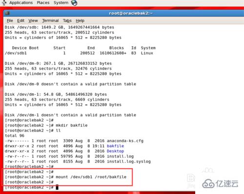Click the 'Blocks' column header in partition table

click(x=117, y=48)
